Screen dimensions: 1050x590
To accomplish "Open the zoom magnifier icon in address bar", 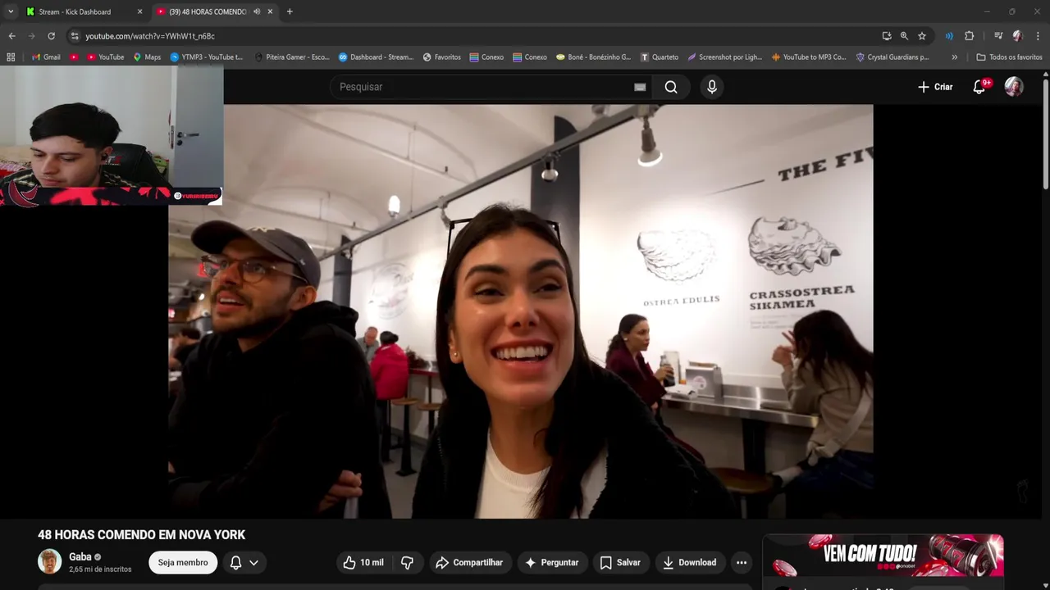I will tap(904, 36).
